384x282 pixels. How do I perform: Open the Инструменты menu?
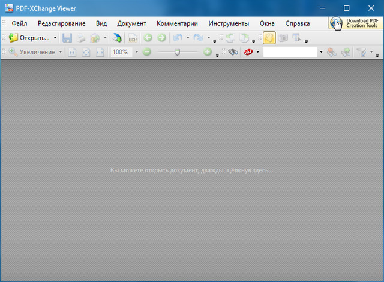pos(229,23)
